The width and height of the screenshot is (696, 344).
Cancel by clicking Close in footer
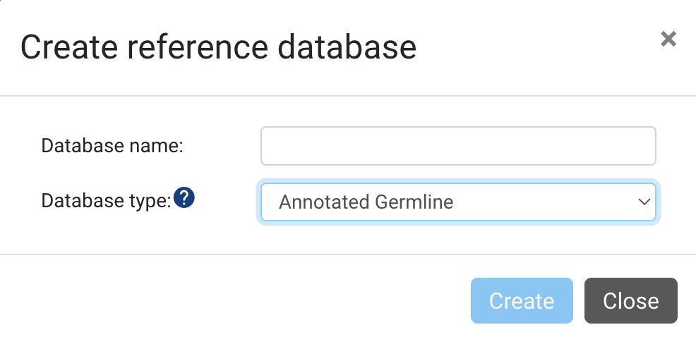(631, 300)
